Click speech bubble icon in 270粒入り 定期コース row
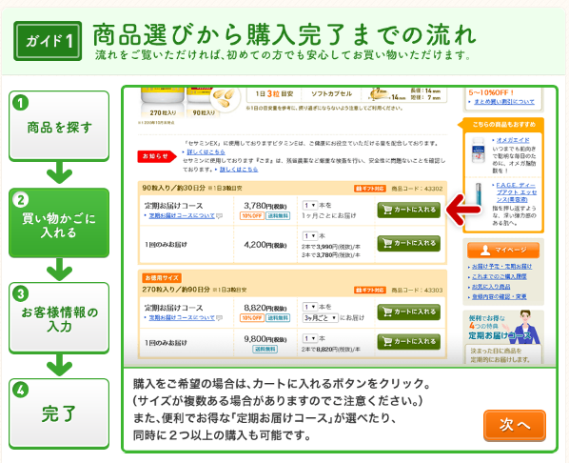Image resolution: width=569 pixels, height=463 pixels. [x=219, y=318]
